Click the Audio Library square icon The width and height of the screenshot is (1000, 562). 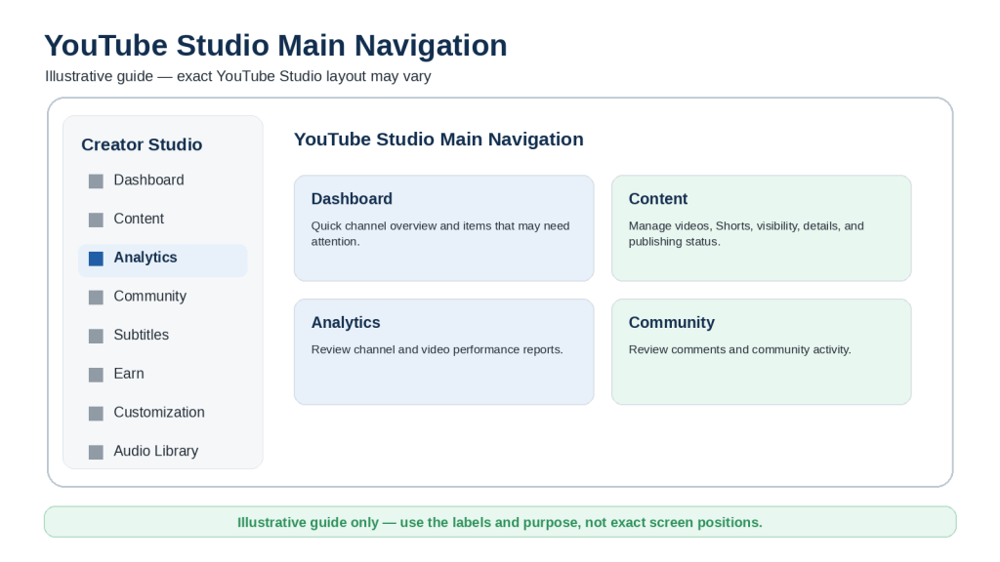click(x=96, y=453)
